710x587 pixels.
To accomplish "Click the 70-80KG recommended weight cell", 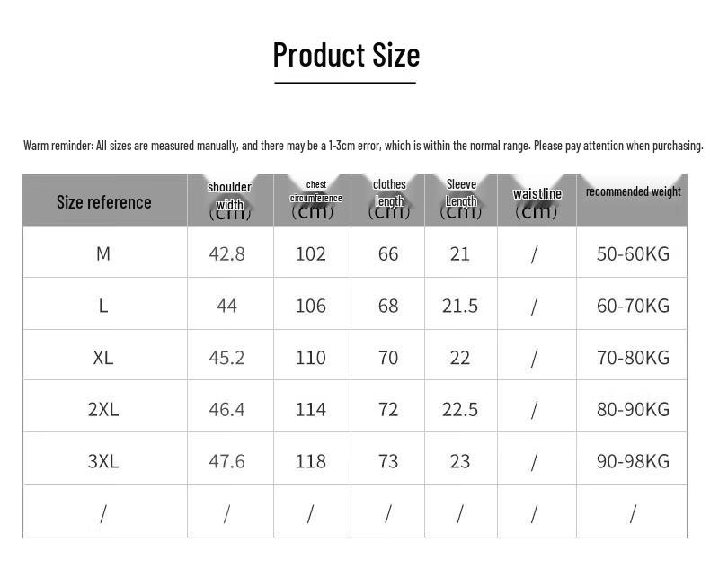I will (633, 358).
